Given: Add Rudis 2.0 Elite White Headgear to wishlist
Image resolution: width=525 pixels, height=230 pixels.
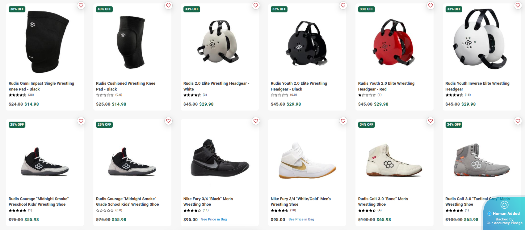Looking at the screenshot, I should pyautogui.click(x=256, y=6).
